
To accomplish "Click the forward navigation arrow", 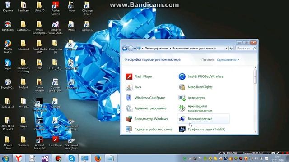I will pos(131,49).
